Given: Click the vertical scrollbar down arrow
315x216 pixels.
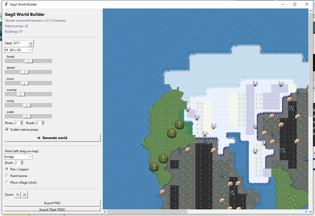Looking at the screenshot, I should pyautogui.click(x=311, y=212).
